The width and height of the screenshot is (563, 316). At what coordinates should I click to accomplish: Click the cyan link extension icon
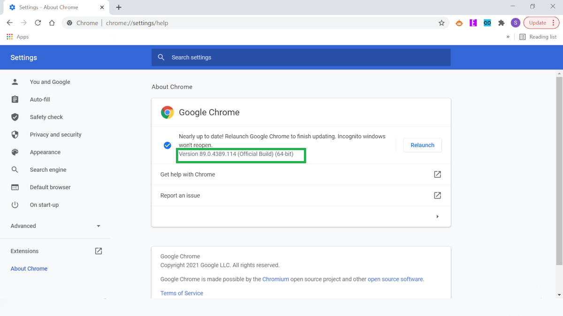(487, 22)
